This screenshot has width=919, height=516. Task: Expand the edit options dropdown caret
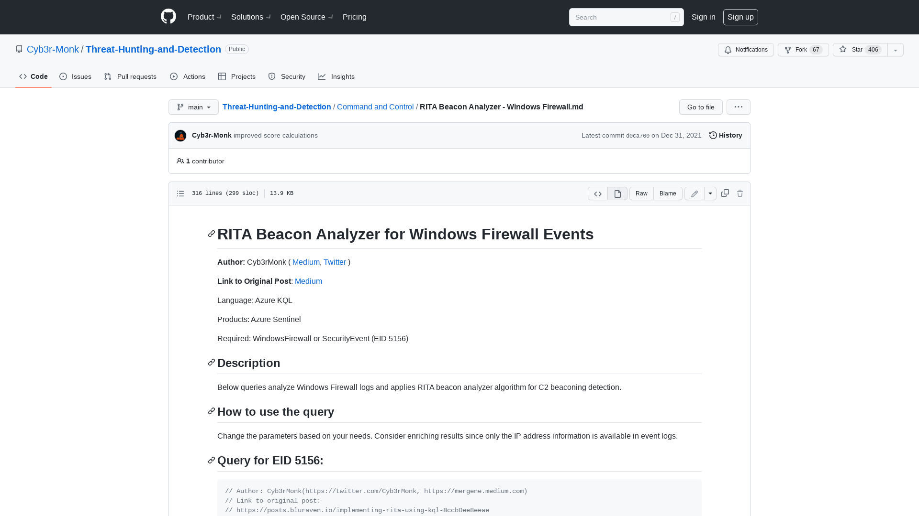coord(710,193)
